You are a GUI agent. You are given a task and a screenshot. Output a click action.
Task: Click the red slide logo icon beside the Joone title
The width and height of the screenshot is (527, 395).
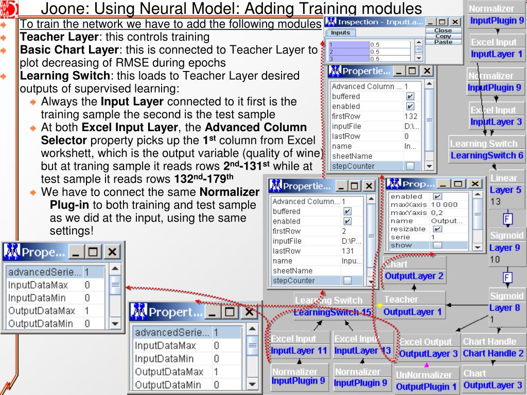(8, 9)
